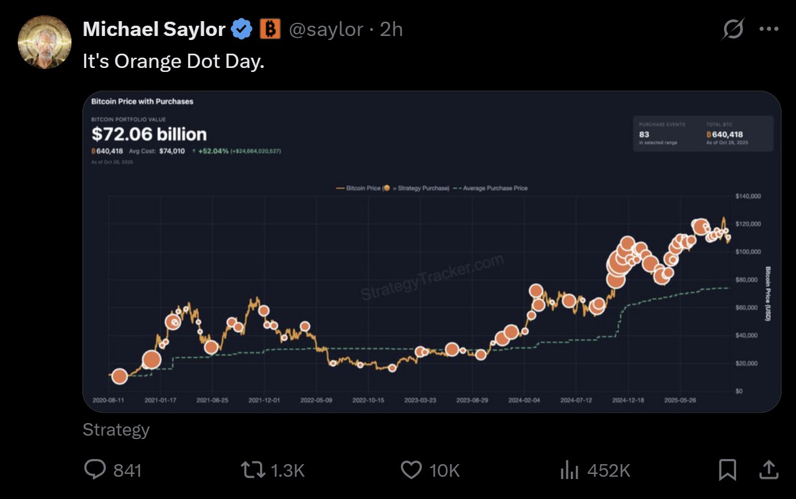Click the reply speech bubble icon
This screenshot has width=796, height=499.
pos(95,469)
